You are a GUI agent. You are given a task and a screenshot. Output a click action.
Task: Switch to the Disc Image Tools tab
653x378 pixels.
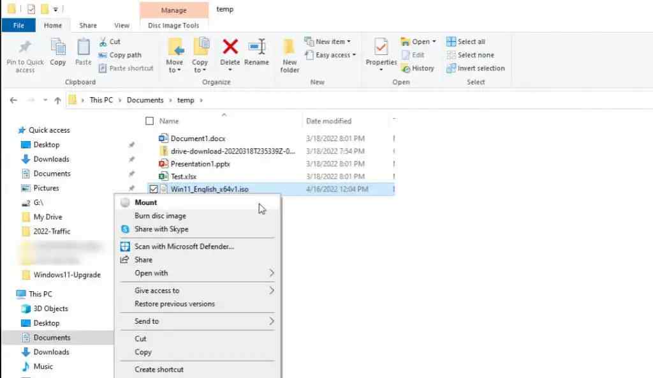(x=173, y=26)
